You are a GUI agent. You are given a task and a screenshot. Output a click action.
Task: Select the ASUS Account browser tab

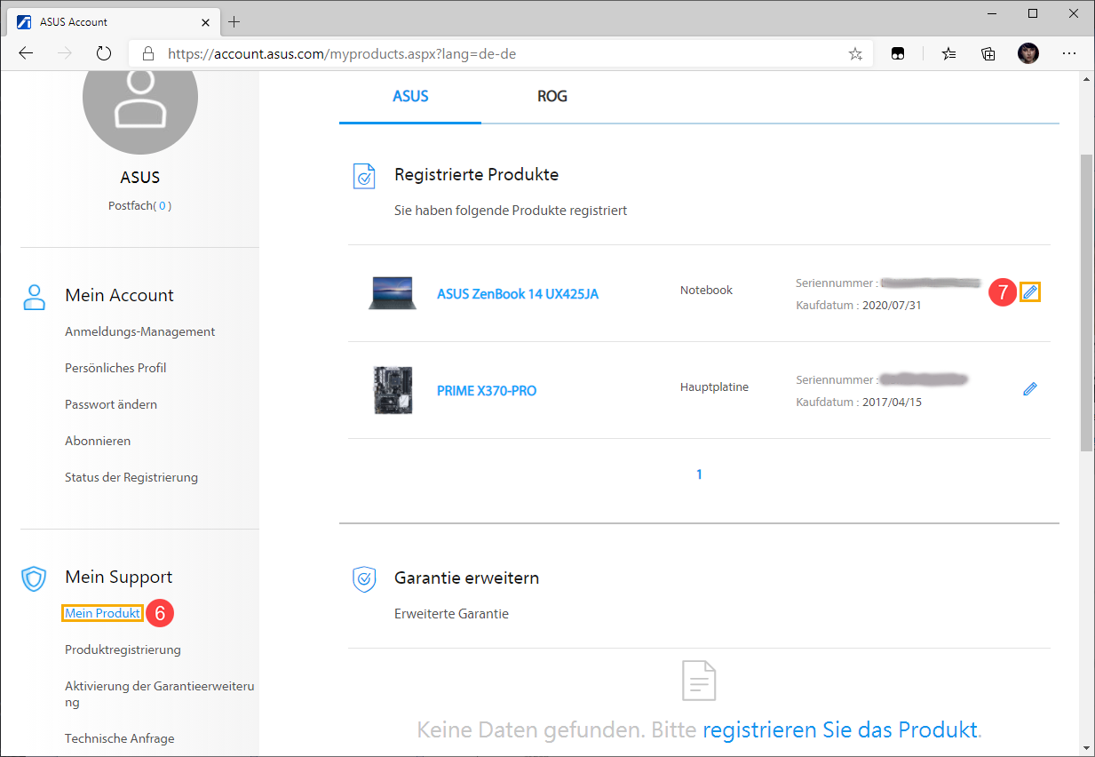click(115, 22)
